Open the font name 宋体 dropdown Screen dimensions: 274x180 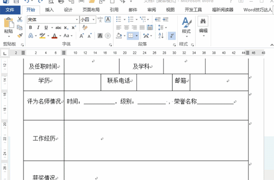(x=77, y=20)
